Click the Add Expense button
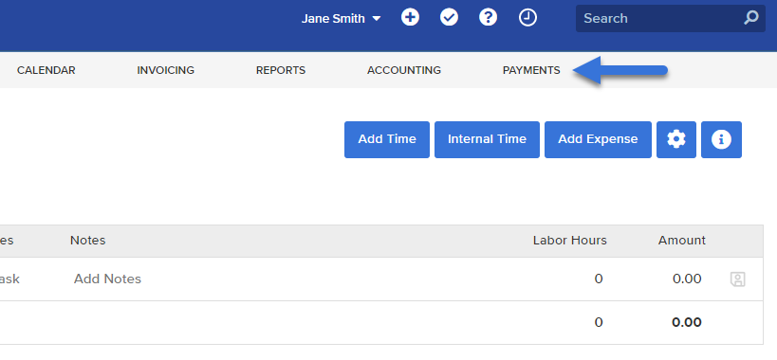The width and height of the screenshot is (777, 360). (x=598, y=139)
